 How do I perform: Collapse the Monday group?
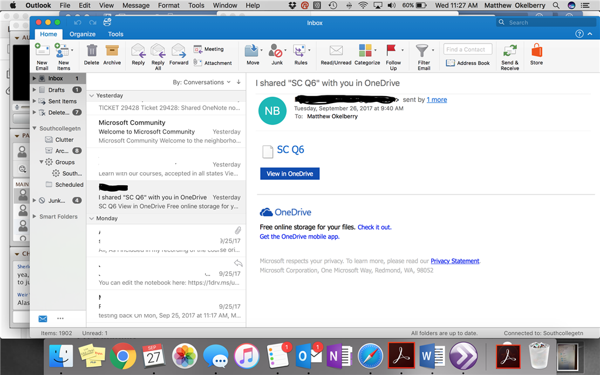[x=91, y=219]
